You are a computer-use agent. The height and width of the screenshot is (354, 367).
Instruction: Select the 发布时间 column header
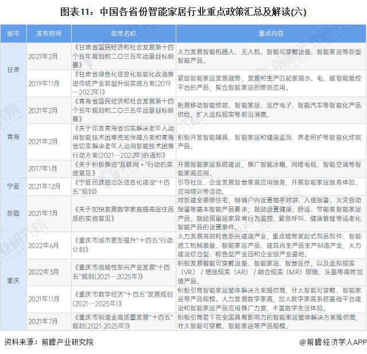49,33
